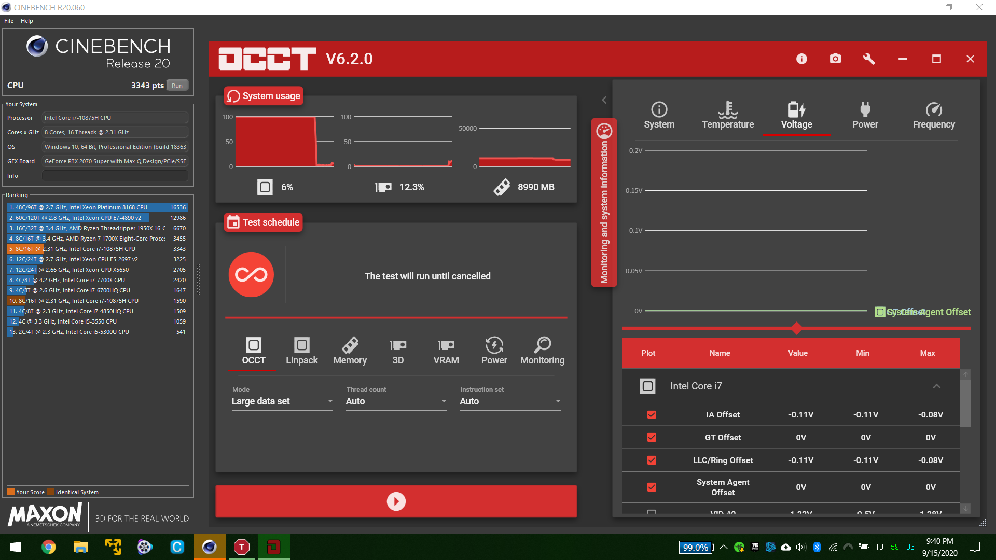
Task: Switch to Frequency monitoring tab
Action: point(934,116)
